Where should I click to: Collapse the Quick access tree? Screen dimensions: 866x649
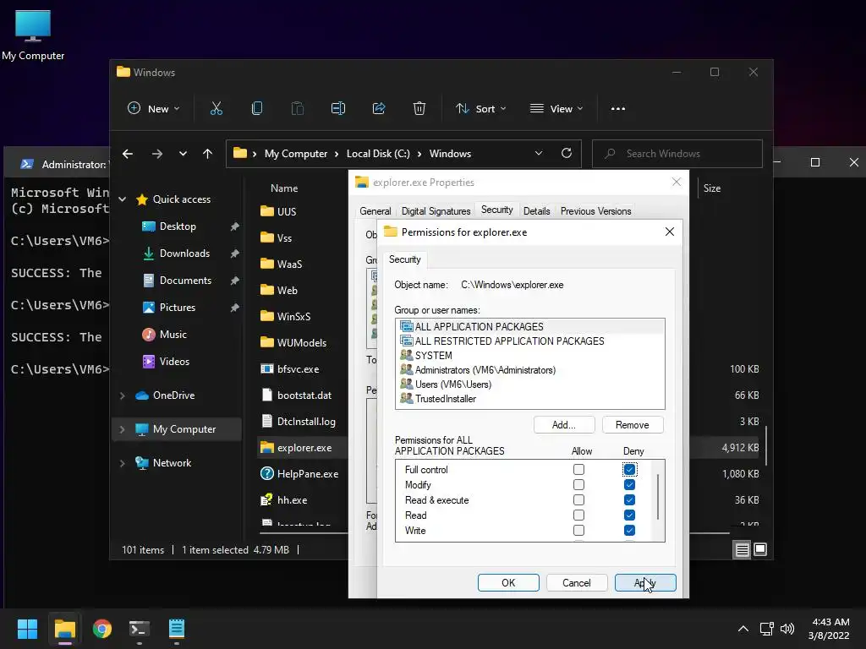point(123,199)
